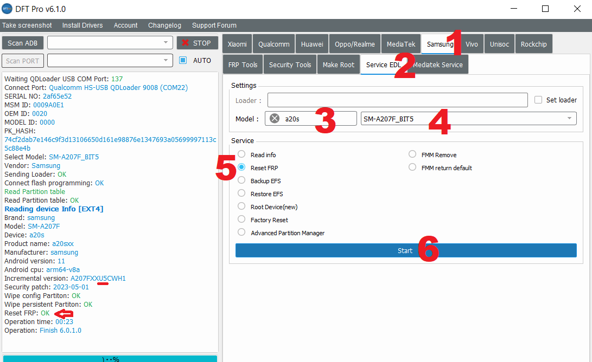The width and height of the screenshot is (592, 362).
Task: Clear the a20s model search with X icon
Action: [x=275, y=119]
